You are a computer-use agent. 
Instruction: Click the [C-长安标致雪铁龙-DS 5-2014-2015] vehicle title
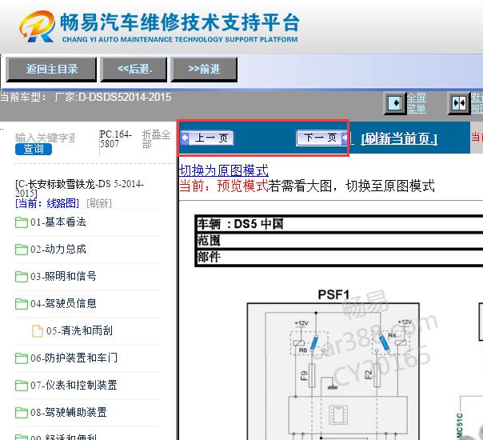tap(79, 189)
